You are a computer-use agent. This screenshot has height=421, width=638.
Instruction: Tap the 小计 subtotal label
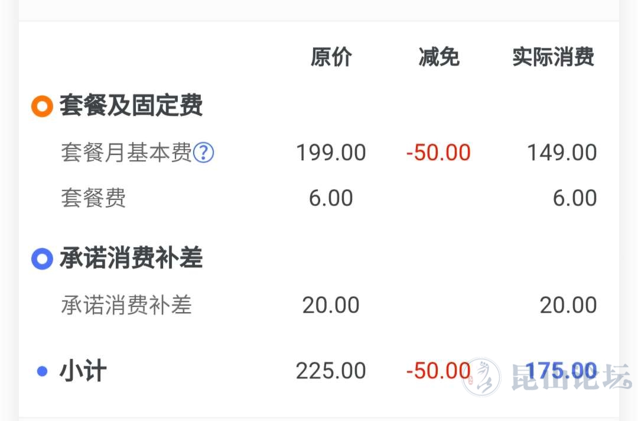click(83, 371)
